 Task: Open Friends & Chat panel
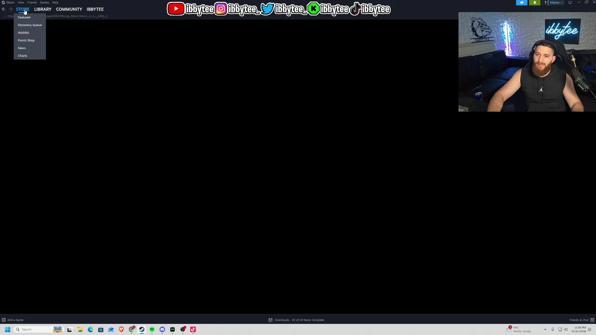582,320
